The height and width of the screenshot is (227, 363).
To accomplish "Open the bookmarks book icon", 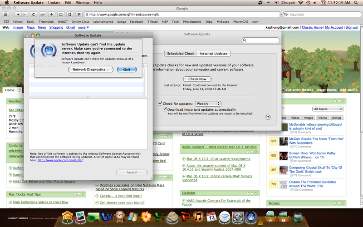I will [6, 21].
